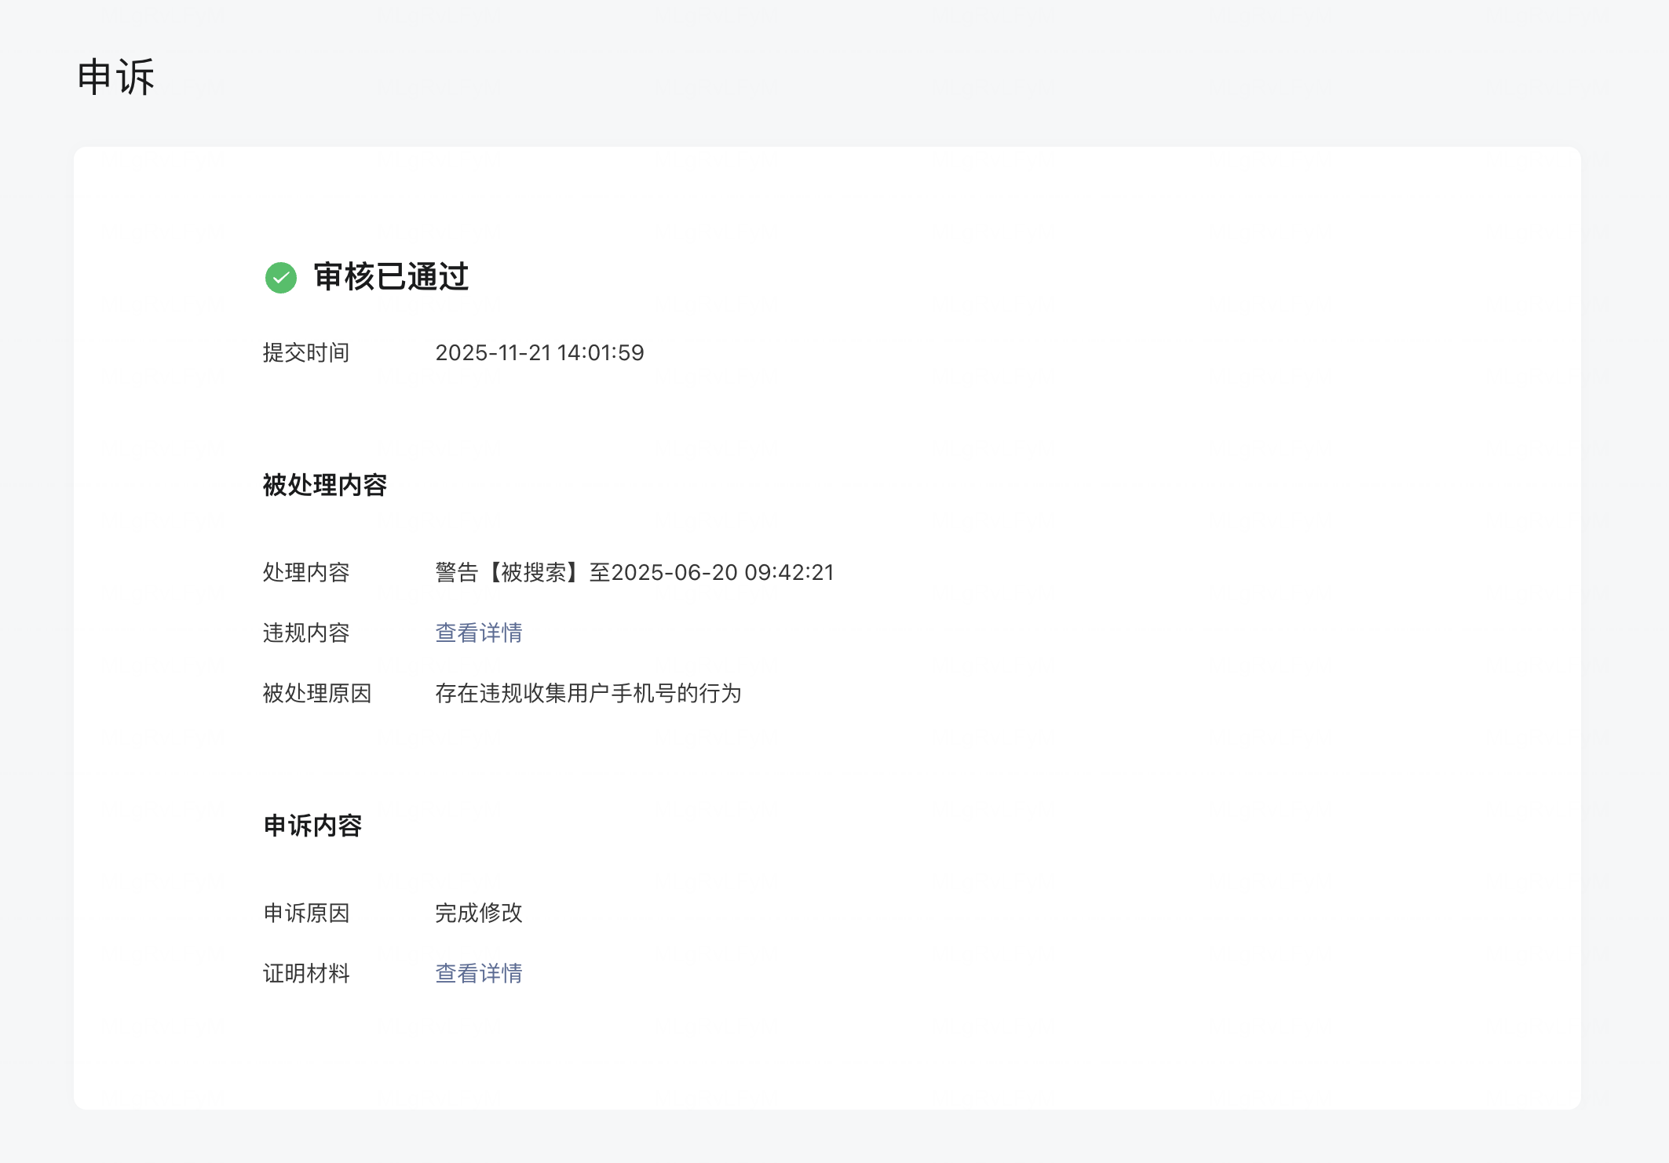
Task: Open 查看详情 link beside 证明材料
Action: tap(478, 973)
